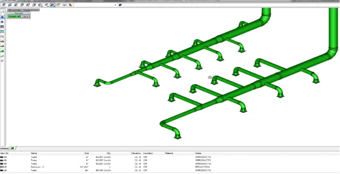
Task: Click the white rectangle icon in the top toolbar
Action: point(64,5)
